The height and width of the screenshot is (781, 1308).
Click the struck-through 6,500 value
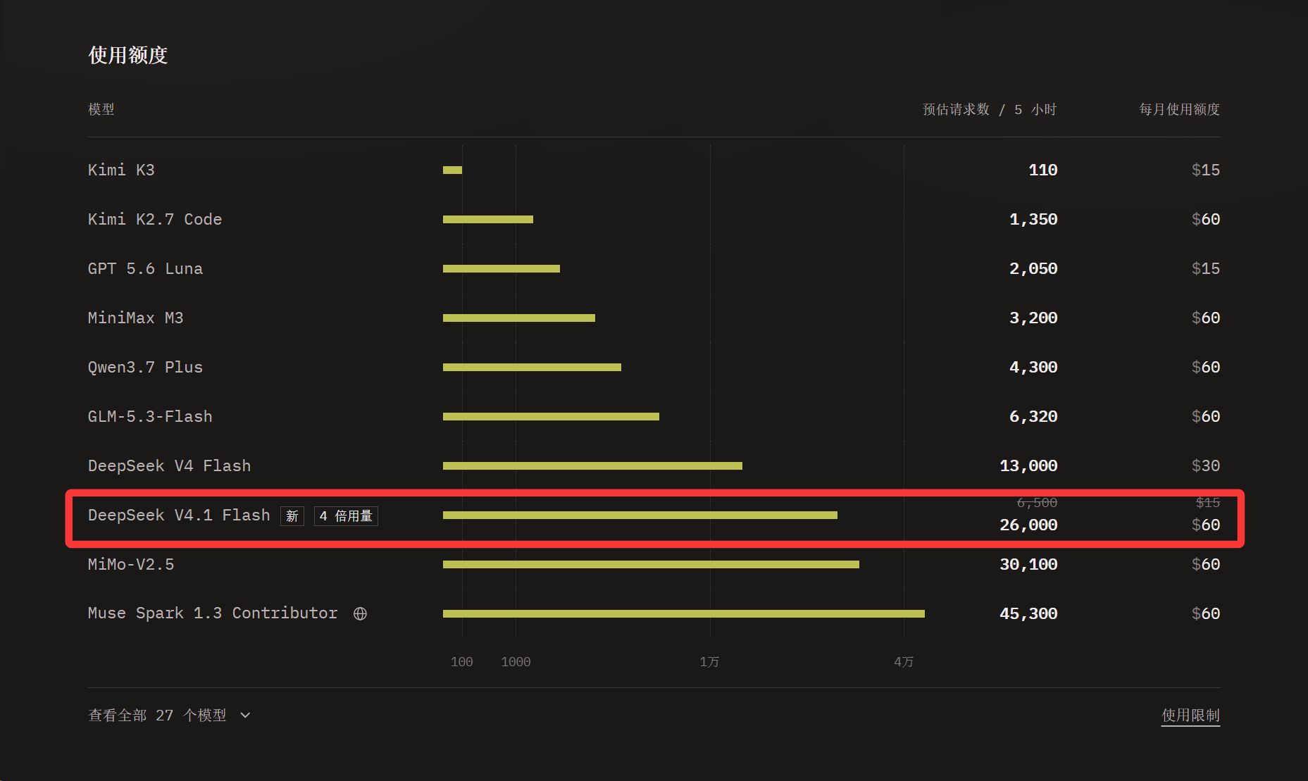click(x=1037, y=503)
